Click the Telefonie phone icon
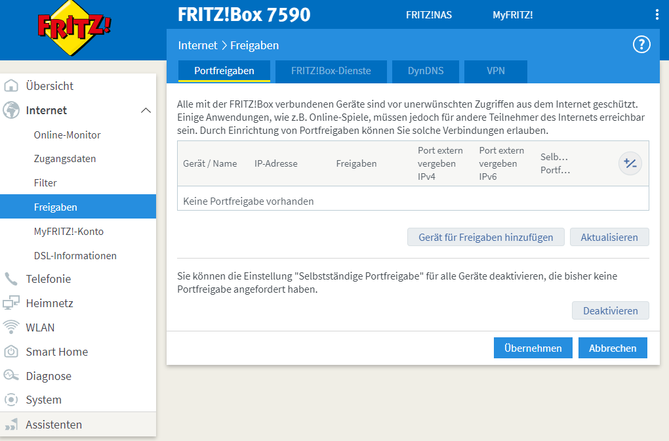669x441 pixels. (x=11, y=279)
